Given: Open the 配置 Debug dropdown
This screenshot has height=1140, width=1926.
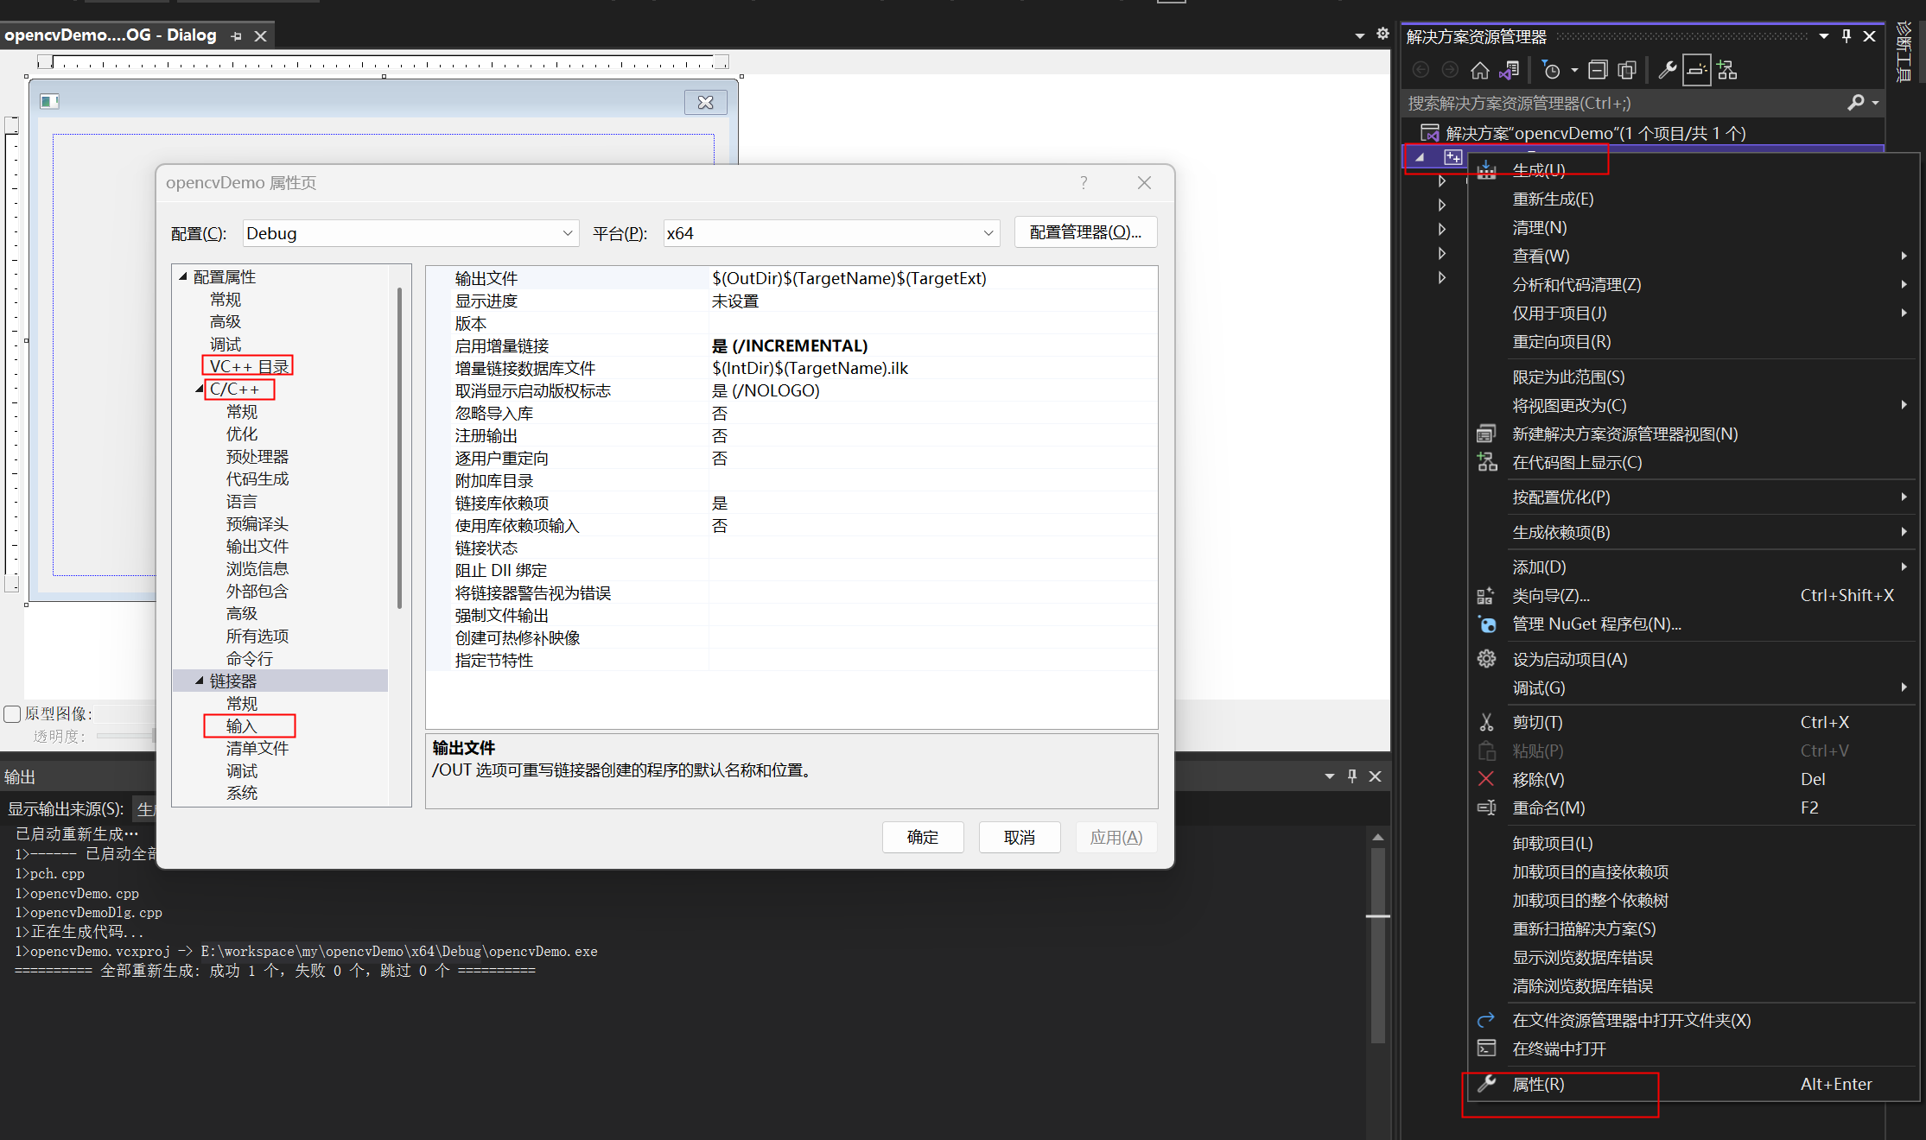Looking at the screenshot, I should click(x=567, y=232).
